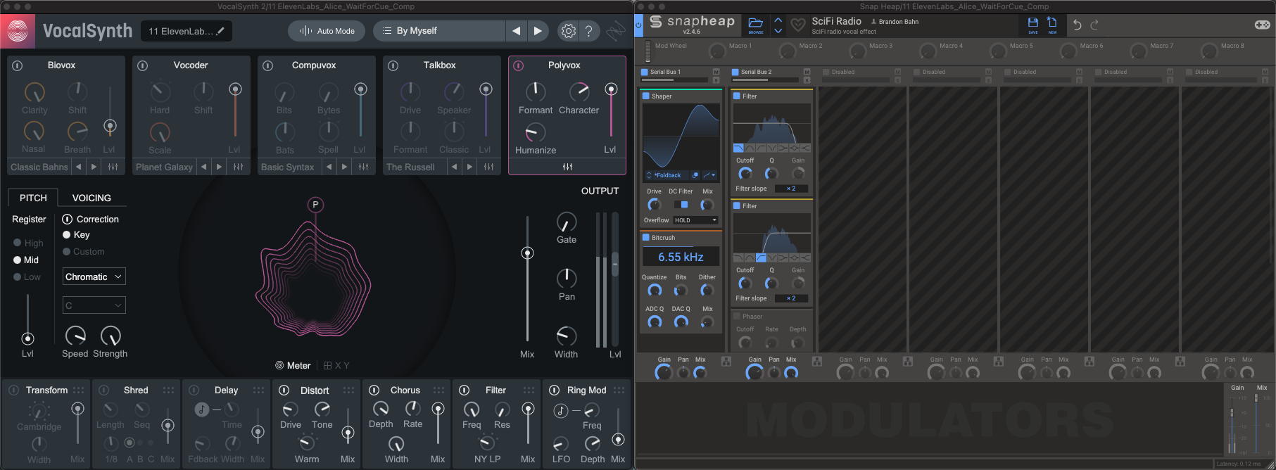Viewport: 1276px width, 470px height.
Task: Create a New Snap Heap preset
Action: pyautogui.click(x=1051, y=25)
